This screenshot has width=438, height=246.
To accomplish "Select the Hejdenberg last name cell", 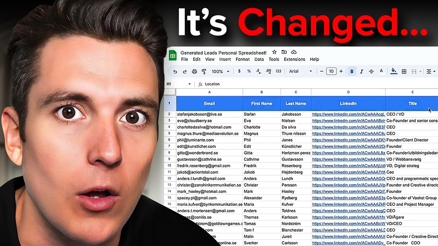I will click(296, 172).
